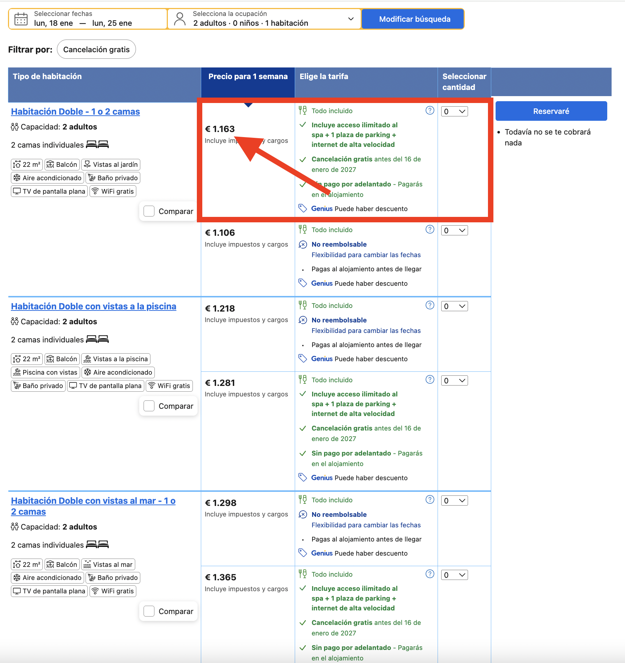This screenshot has width=625, height=663.
Task: Open quantity dropdown for €1.163 rate
Action: (x=454, y=111)
